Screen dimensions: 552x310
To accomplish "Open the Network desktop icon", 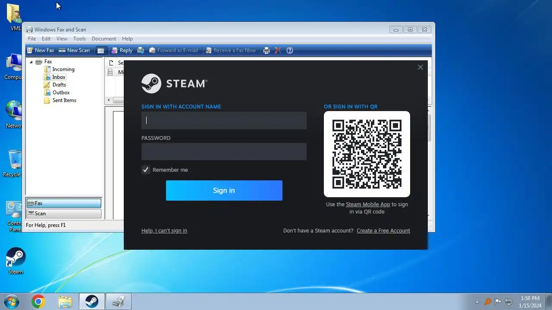I will pyautogui.click(x=13, y=115).
